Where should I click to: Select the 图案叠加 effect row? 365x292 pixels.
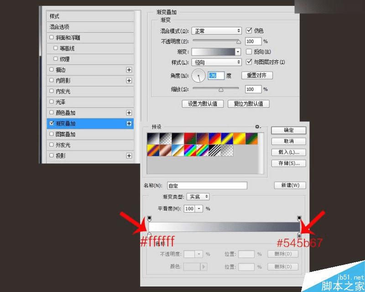pyautogui.click(x=90, y=134)
